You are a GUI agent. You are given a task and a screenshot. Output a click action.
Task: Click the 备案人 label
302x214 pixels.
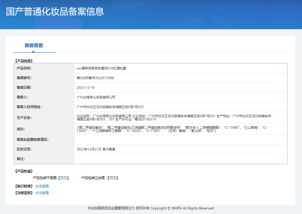click(22, 97)
